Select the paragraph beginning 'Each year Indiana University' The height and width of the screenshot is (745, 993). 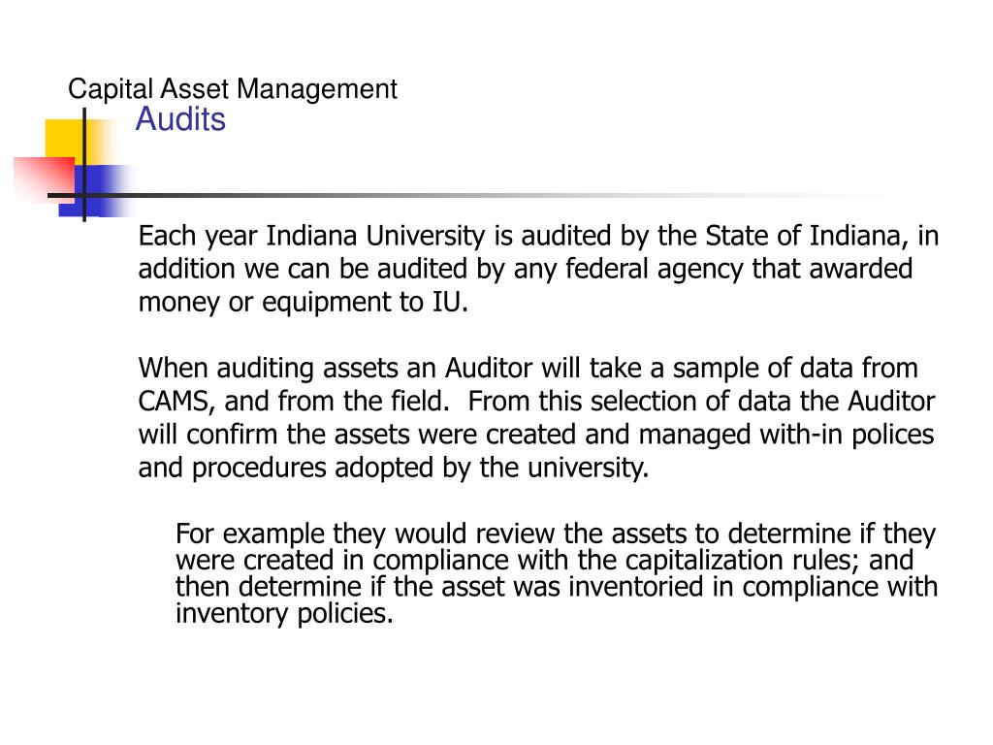tap(538, 269)
